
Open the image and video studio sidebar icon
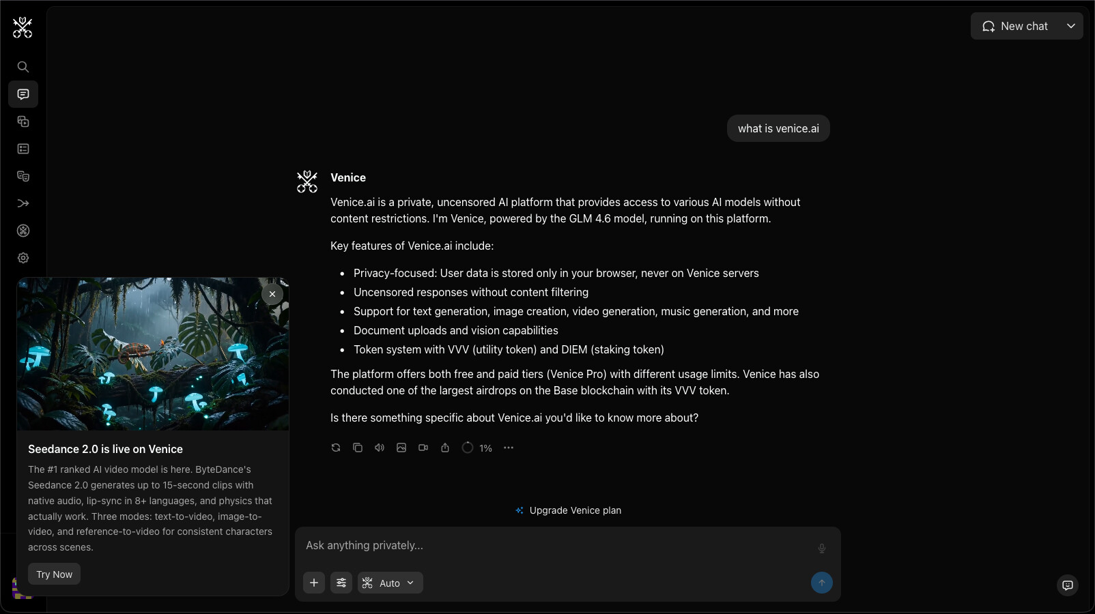pos(23,121)
